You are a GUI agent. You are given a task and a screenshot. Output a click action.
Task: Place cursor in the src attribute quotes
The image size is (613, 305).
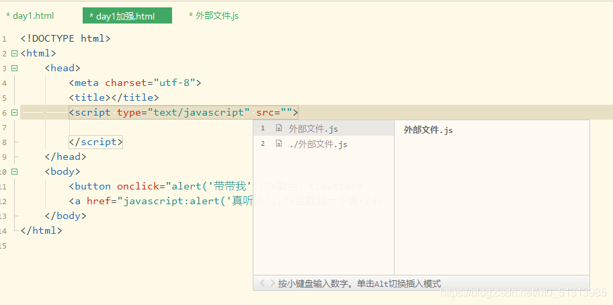click(x=286, y=113)
